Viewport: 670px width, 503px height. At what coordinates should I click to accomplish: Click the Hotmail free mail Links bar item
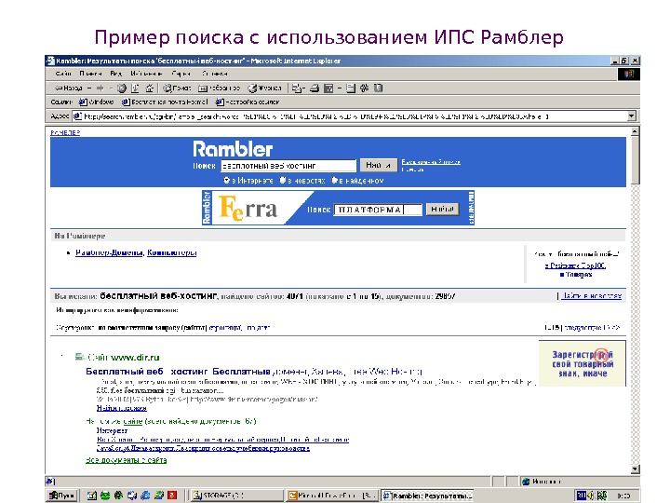click(165, 102)
